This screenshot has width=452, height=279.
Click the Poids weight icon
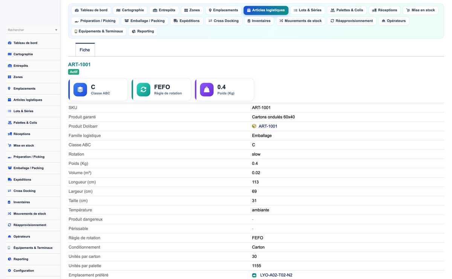click(207, 89)
